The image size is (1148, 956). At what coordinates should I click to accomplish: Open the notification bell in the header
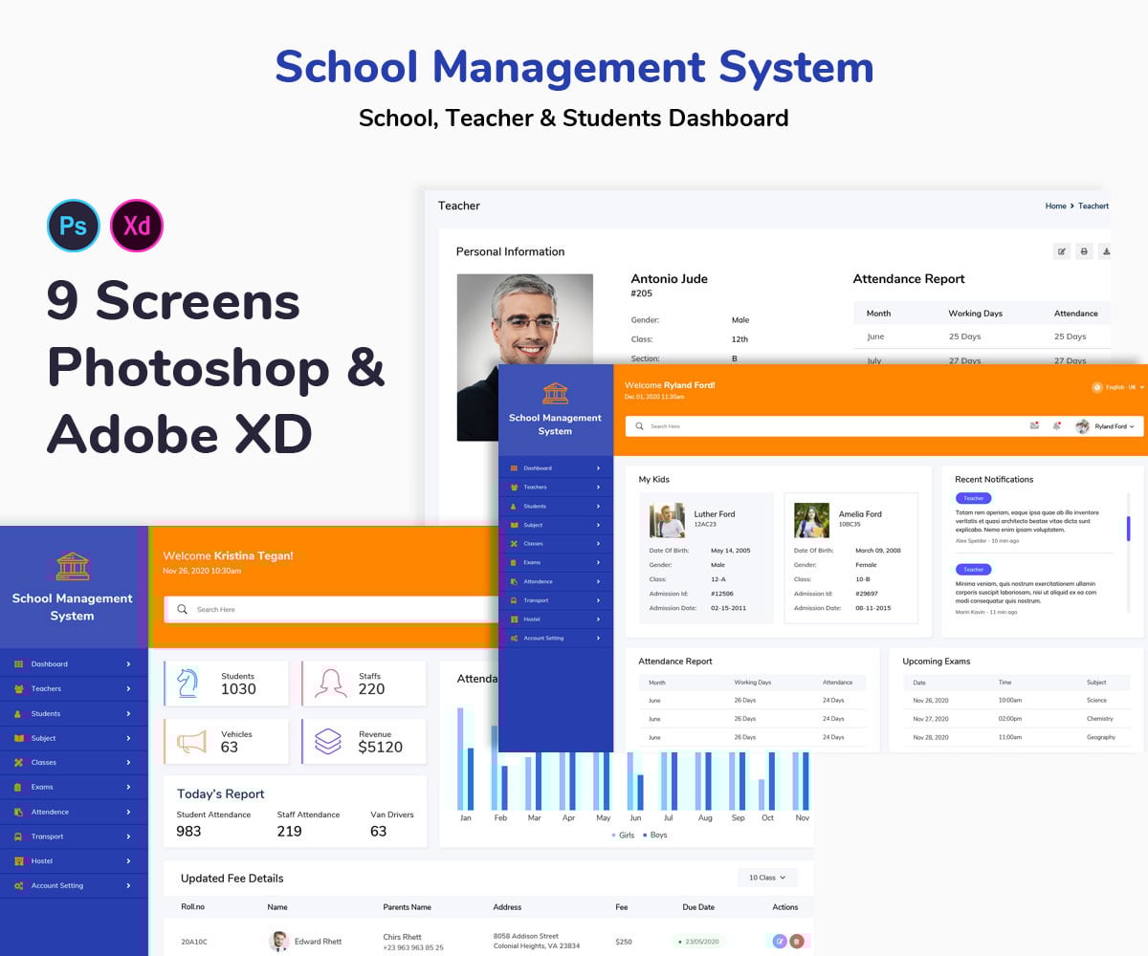(x=1056, y=426)
